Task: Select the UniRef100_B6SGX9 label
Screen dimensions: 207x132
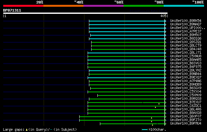Action: click(x=186, y=88)
